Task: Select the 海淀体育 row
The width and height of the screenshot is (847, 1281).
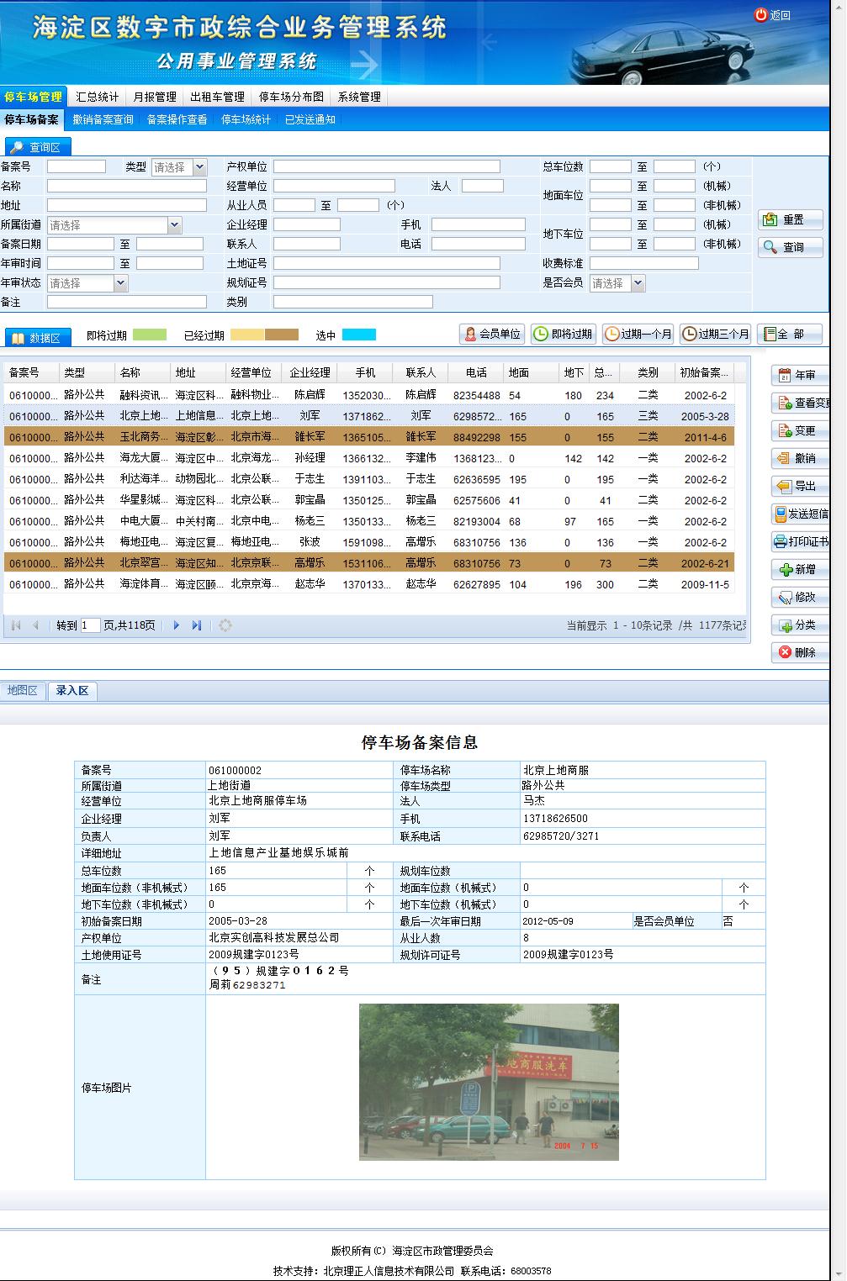Action: [369, 584]
